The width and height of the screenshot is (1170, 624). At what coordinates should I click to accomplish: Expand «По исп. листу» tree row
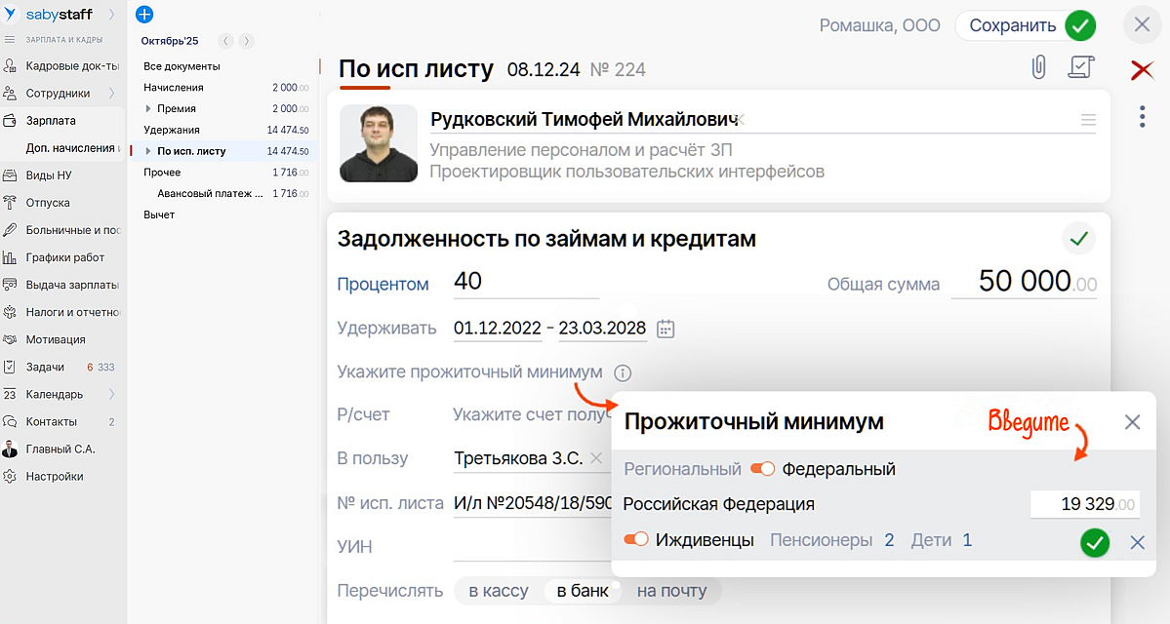pyautogui.click(x=148, y=151)
